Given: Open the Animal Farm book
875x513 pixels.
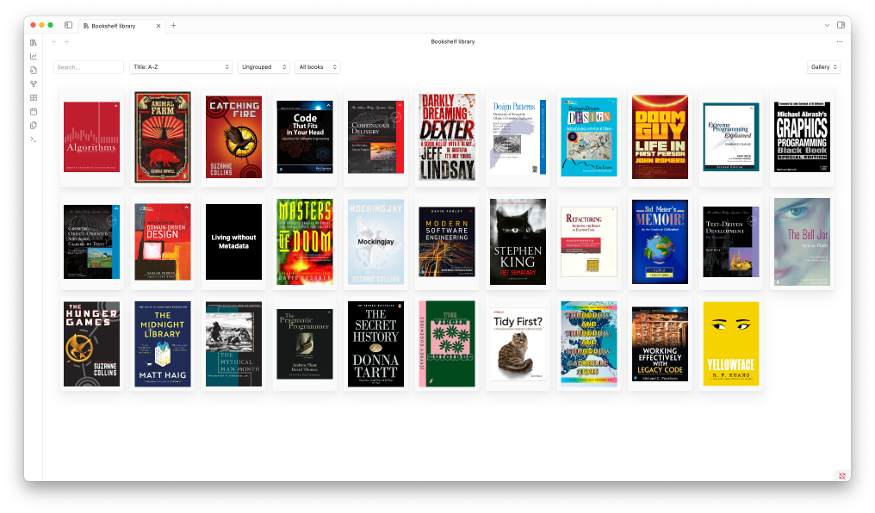Looking at the screenshot, I should [163, 137].
